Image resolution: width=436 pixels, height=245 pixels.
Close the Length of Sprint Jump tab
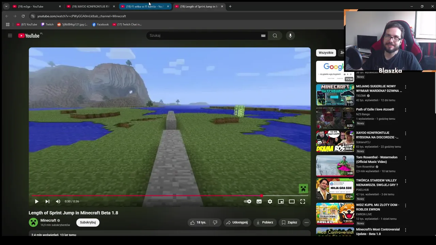[x=222, y=6]
